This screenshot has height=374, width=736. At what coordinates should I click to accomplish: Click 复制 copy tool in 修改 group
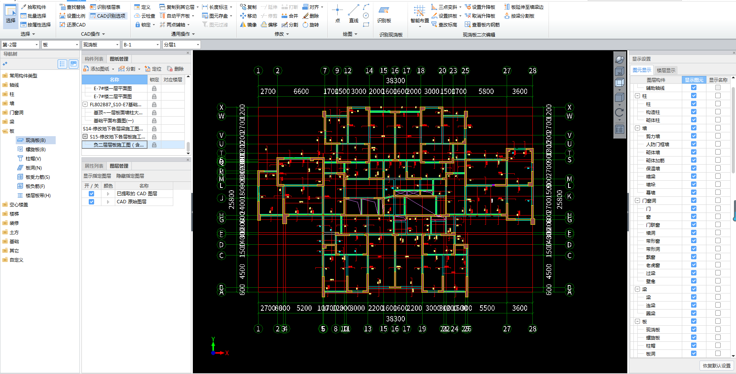[x=248, y=7]
